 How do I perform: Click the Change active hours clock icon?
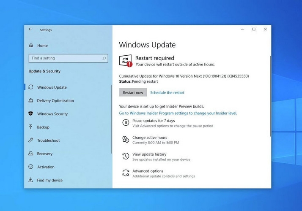(126, 139)
